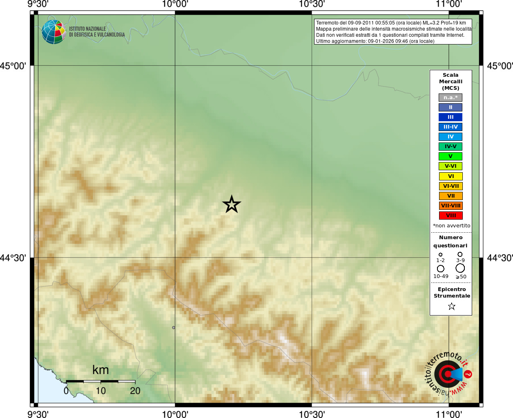Click the 3-9 questionnaires circle symbol
This screenshot has width=513, height=418.
coord(460,254)
